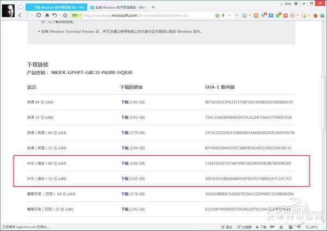Download 英语(英国) 32 位 2.94 GB
The image size is (327, 231).
point(125,148)
